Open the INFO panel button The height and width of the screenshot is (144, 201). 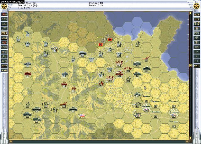click(196, 19)
